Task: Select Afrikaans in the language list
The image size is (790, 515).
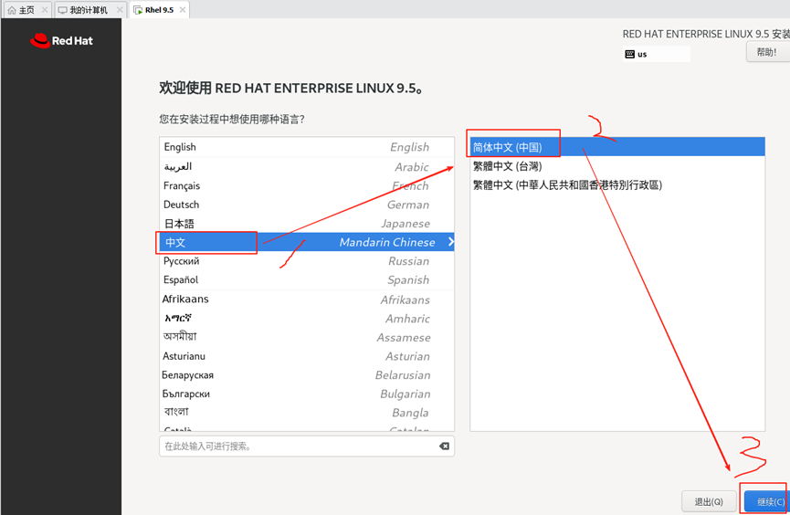Action: point(306,300)
